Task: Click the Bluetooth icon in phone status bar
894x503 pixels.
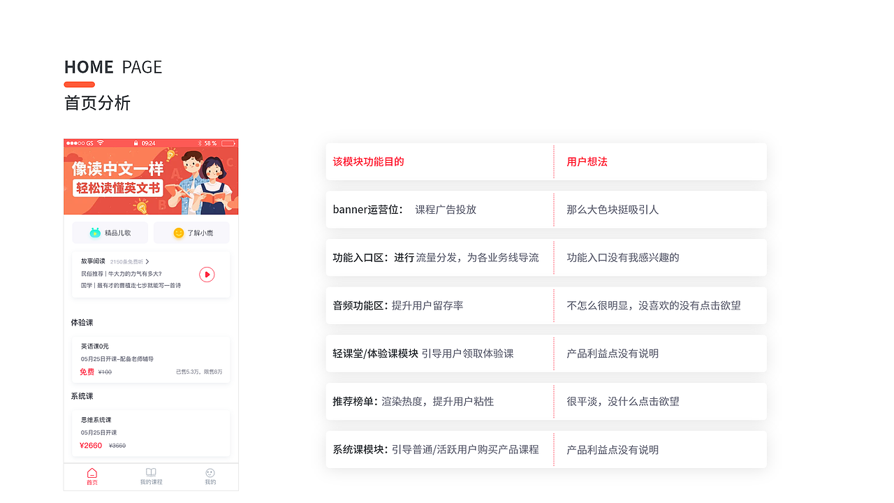Action: (x=199, y=143)
